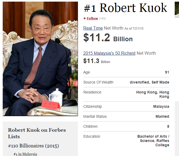
Task: Click the Residence Hong Kong value
Action: pos(153,94)
